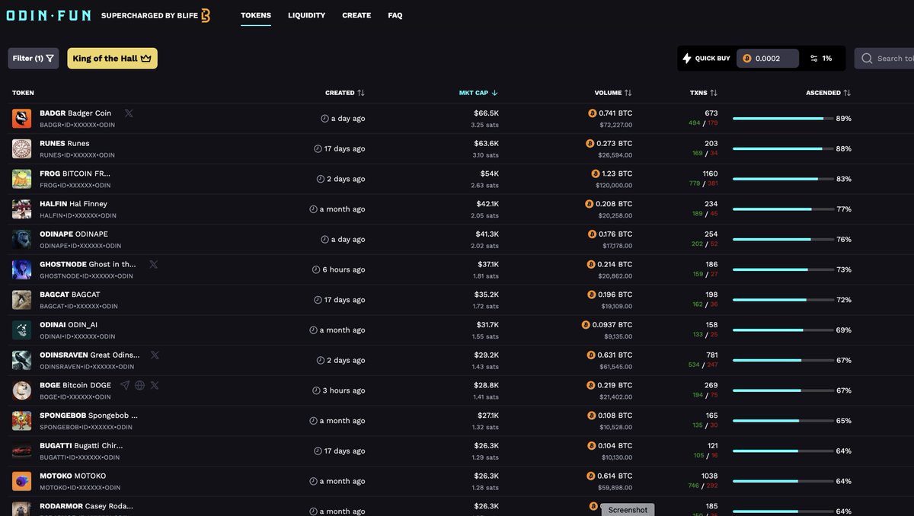Open the HALFIN Hal Finney token
This screenshot has height=516, width=914.
[73, 204]
